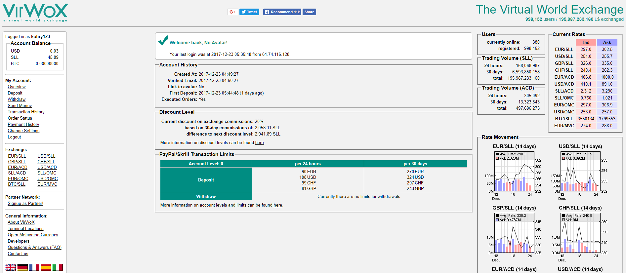
Task: Select the German flag icon
Action: coord(22,267)
